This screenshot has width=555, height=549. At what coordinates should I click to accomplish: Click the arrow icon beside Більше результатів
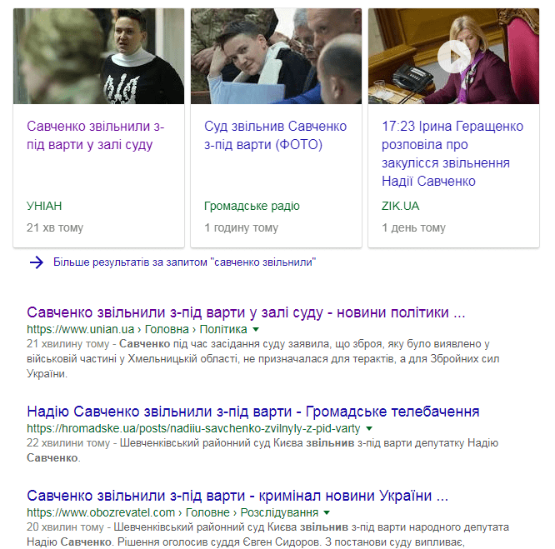tap(37, 262)
